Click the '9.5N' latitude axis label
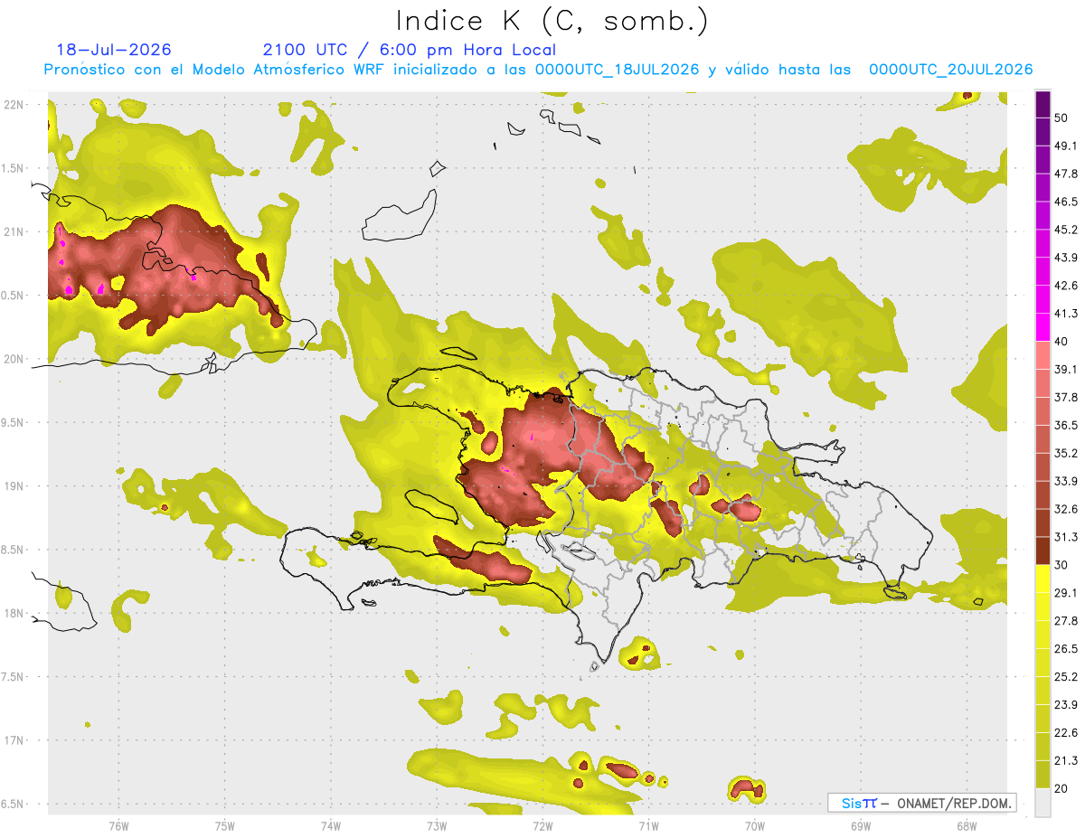 tap(13, 422)
